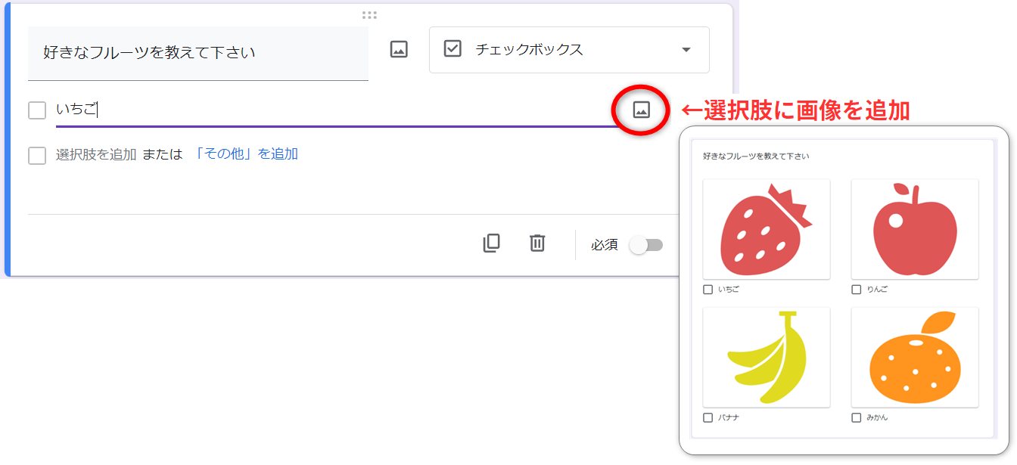This screenshot has height=465, width=1017.
Task: Click the checkbox icon in question type selector
Action: point(453,50)
